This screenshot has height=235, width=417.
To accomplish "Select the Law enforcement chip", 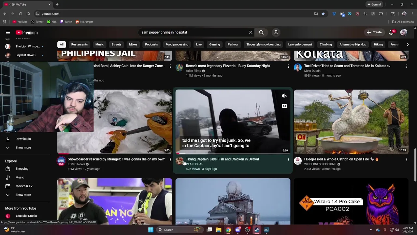I will [x=300, y=44].
